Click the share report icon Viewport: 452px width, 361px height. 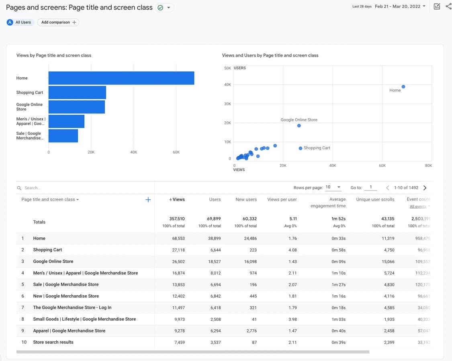[448, 6]
